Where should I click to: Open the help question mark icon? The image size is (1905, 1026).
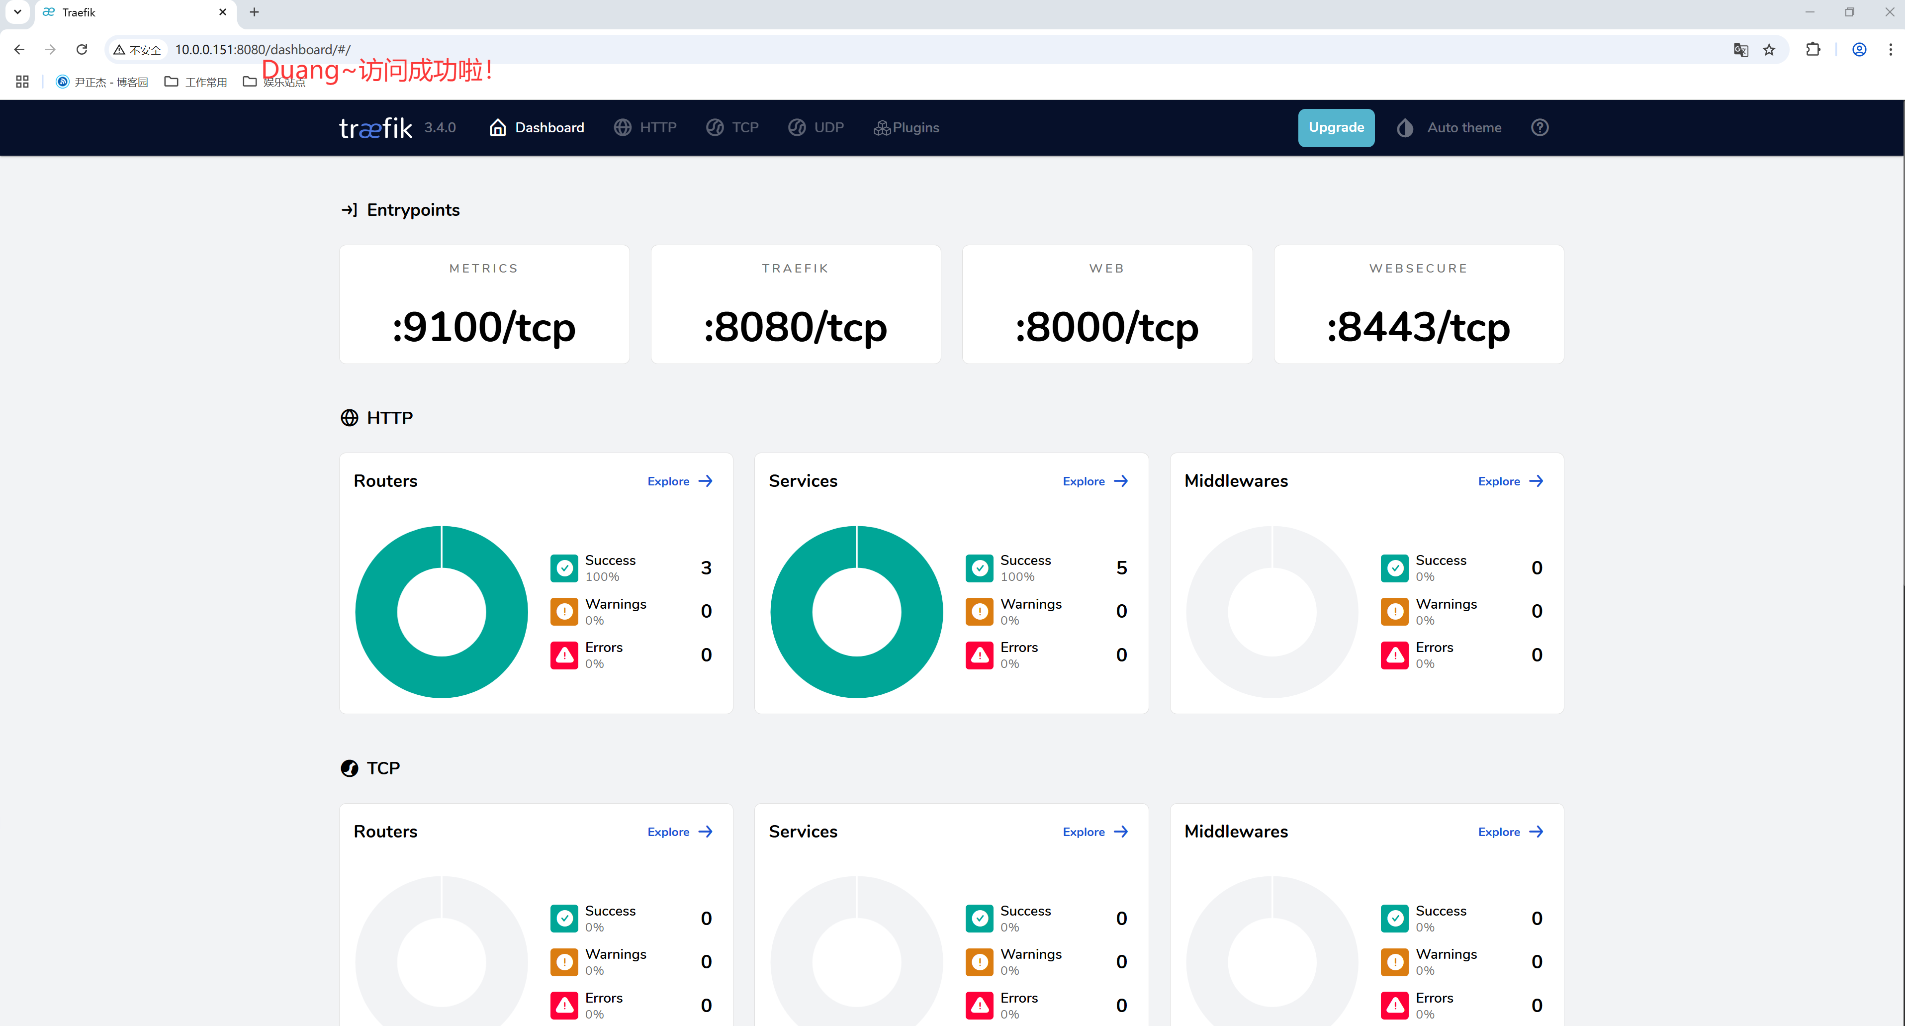pos(1539,127)
